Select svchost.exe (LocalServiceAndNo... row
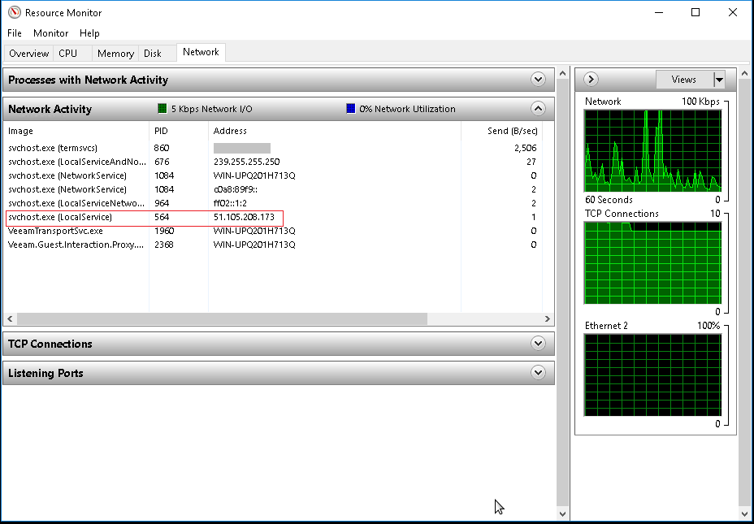Image resolution: width=754 pixels, height=524 pixels. tap(274, 162)
